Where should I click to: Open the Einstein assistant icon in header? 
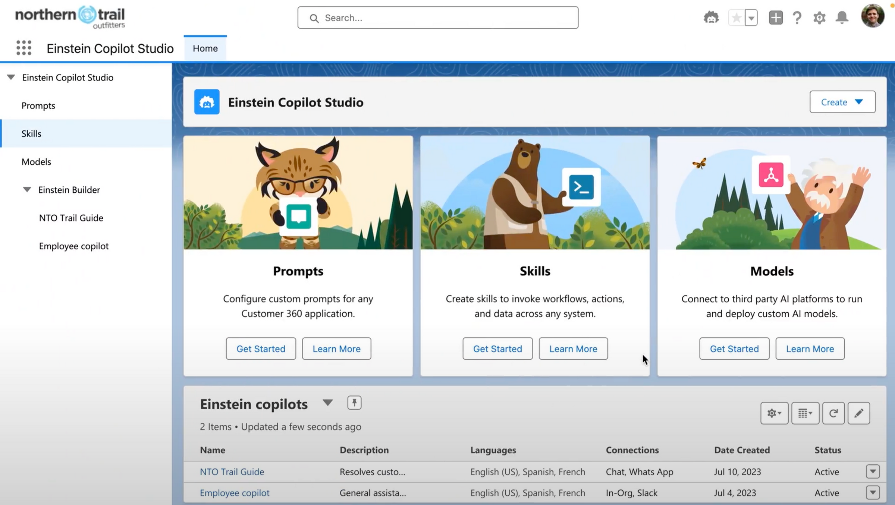(712, 17)
